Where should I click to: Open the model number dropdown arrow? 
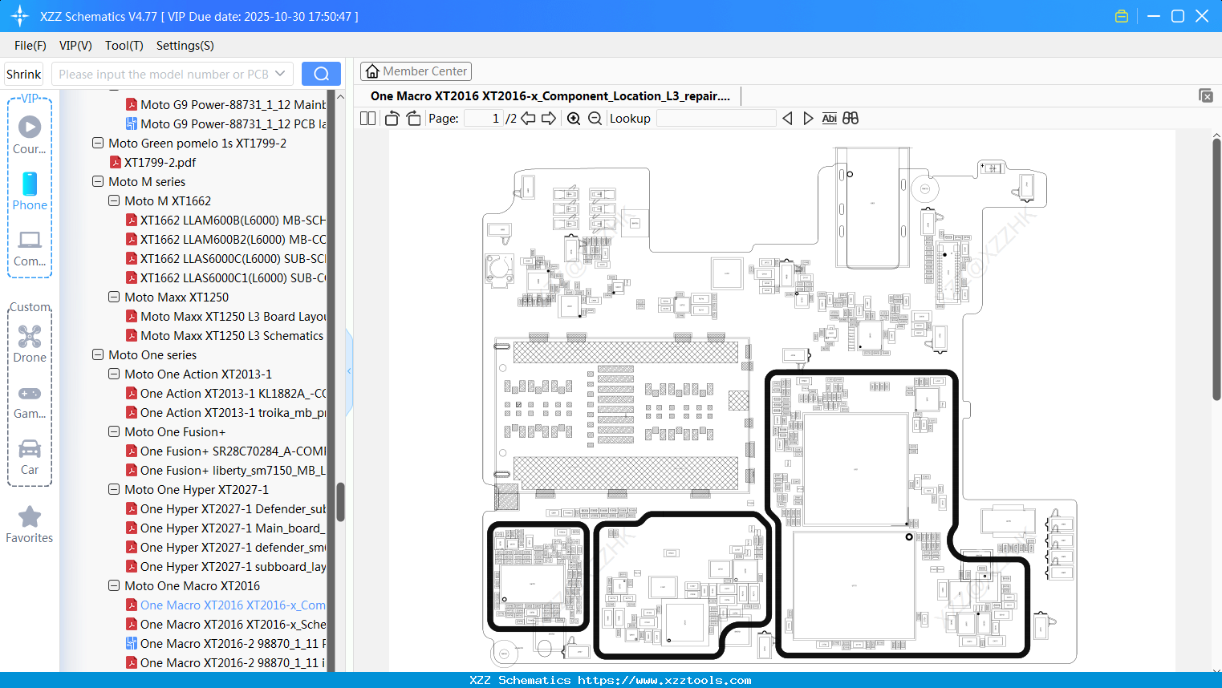(280, 74)
